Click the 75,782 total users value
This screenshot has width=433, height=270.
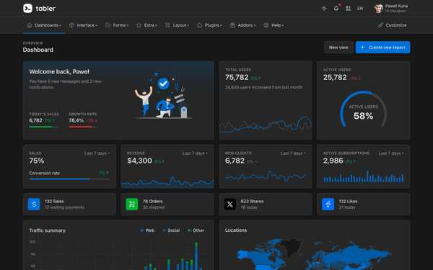237,78
